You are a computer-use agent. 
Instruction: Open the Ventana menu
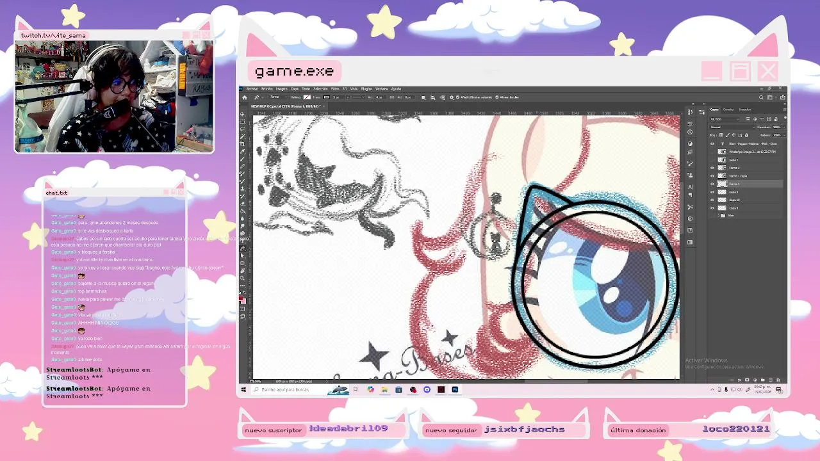click(381, 89)
